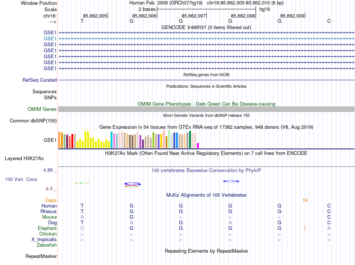Screen dimensions: 355x265
Task: Click the Rhesus species label
Action: (x=49, y=211)
